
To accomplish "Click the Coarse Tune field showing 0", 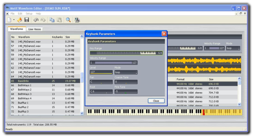I will point(126,82).
